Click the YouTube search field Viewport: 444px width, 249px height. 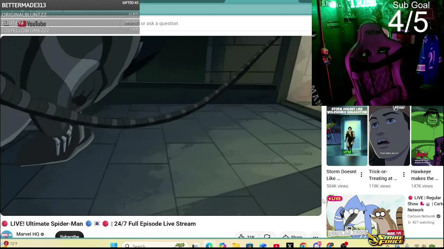(x=215, y=23)
